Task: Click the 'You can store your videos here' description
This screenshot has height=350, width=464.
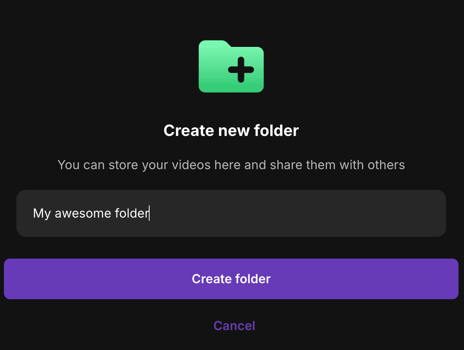Action: click(231, 165)
